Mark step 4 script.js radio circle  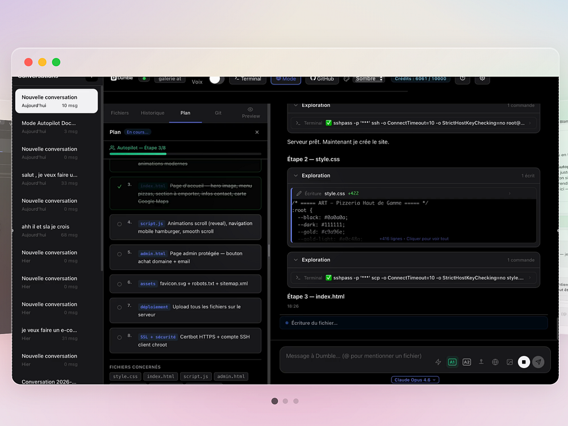click(119, 224)
